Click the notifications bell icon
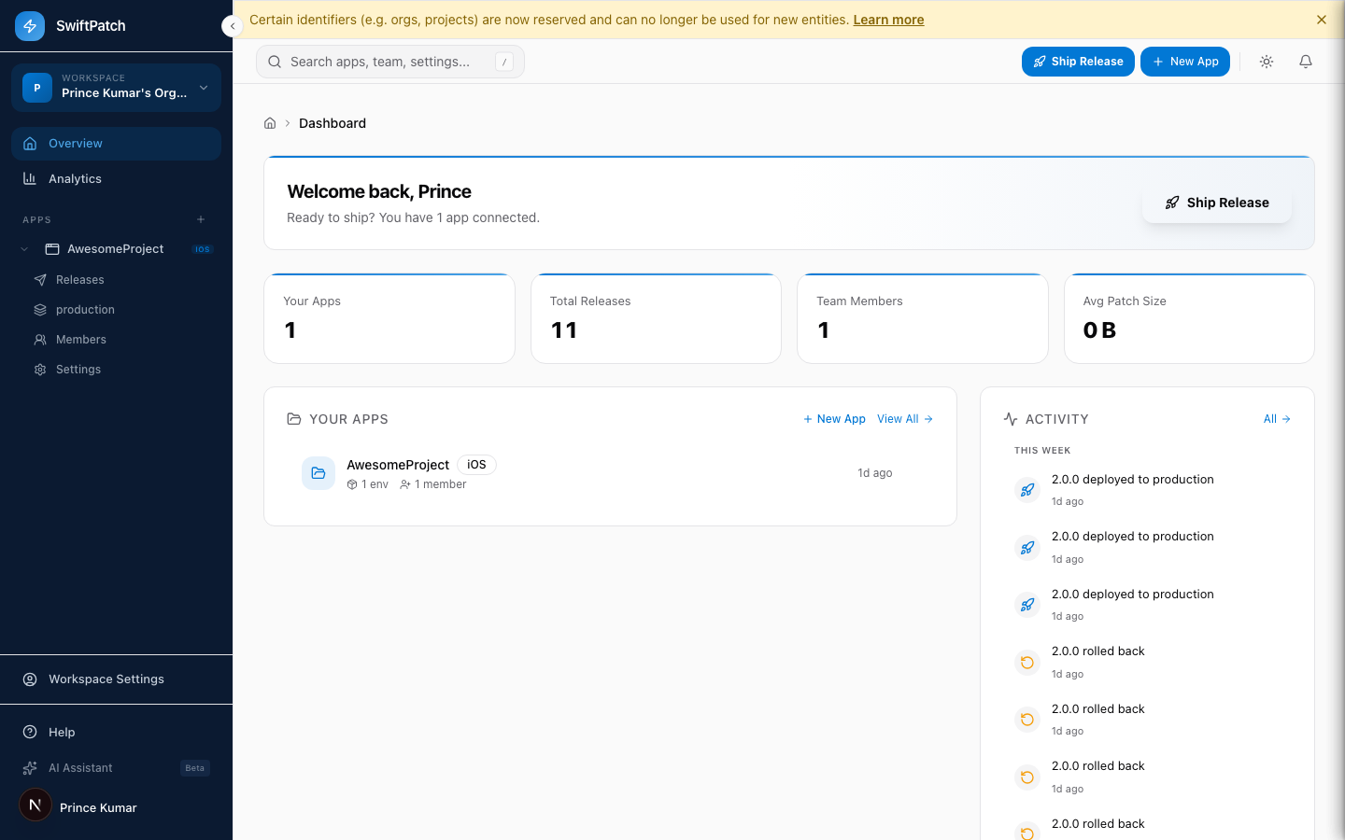 (x=1305, y=61)
